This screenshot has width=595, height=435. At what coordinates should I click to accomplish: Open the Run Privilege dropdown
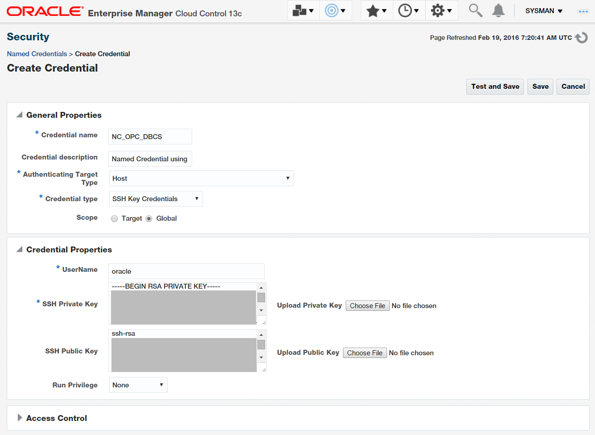138,385
